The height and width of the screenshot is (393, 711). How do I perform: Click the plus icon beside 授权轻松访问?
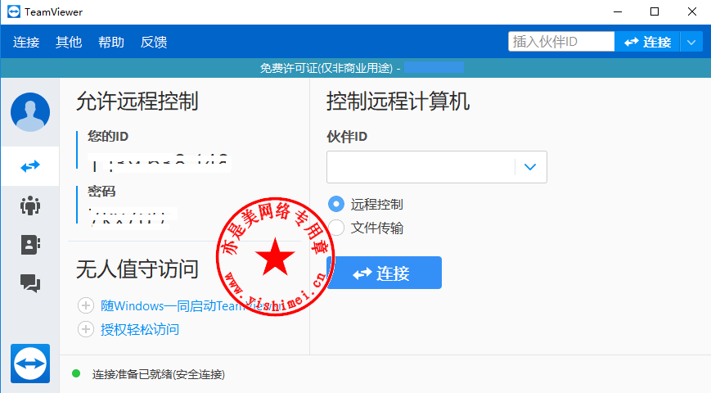(86, 329)
